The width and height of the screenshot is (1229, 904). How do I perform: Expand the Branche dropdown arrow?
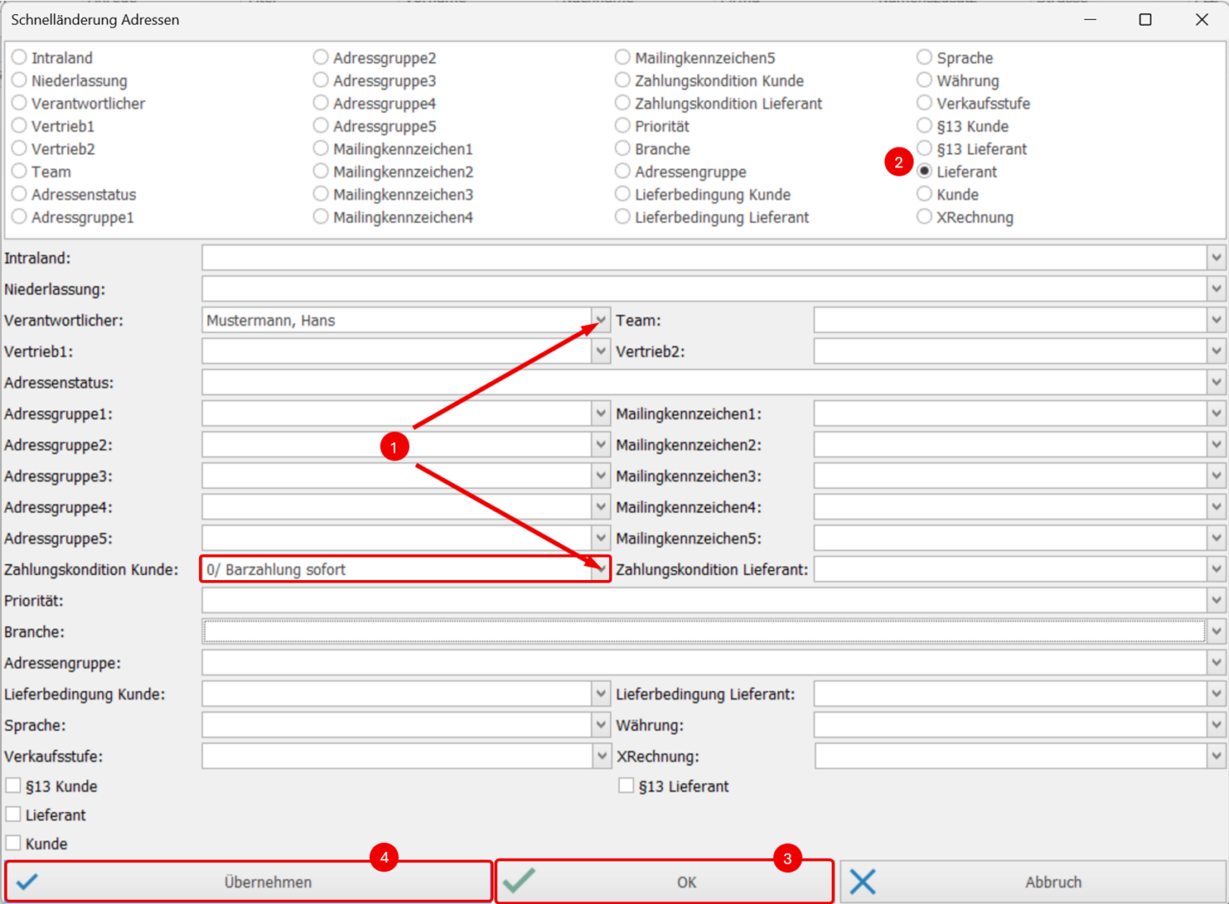(1216, 631)
